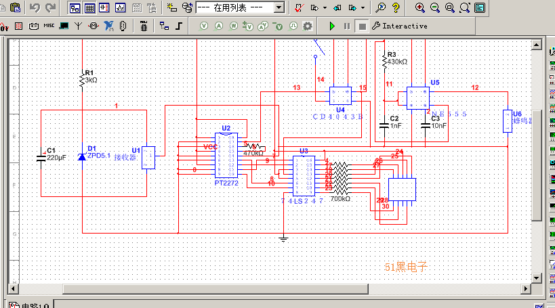
Task: Open the database manager
Action: click(187, 7)
